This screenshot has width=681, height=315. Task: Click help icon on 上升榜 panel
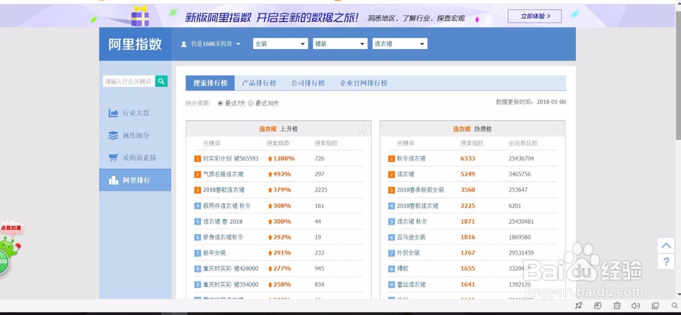pos(362,129)
